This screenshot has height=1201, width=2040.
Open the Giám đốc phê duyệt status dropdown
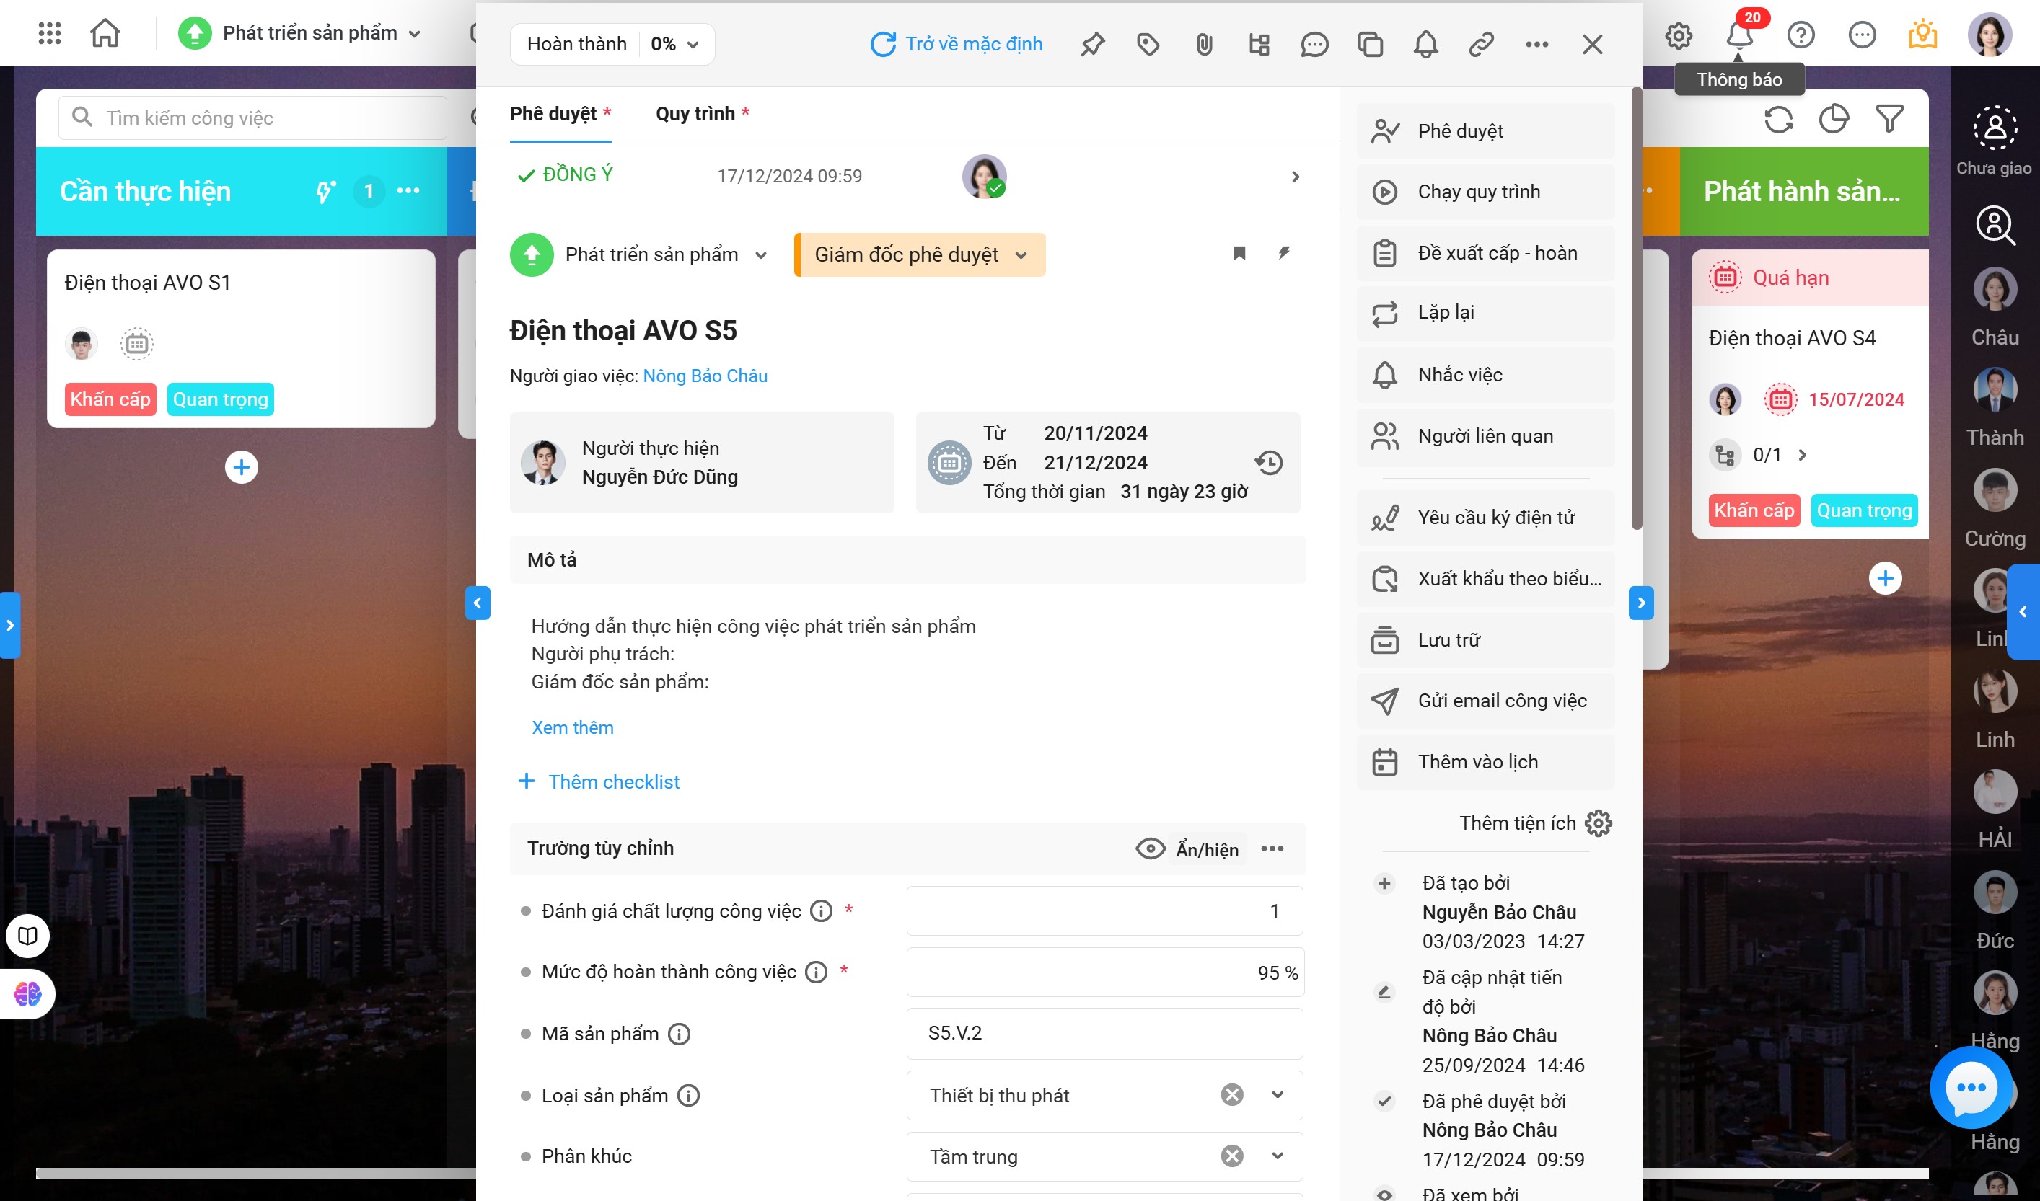coord(920,255)
